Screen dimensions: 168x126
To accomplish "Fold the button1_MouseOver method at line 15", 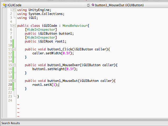I will tap(14, 65).
